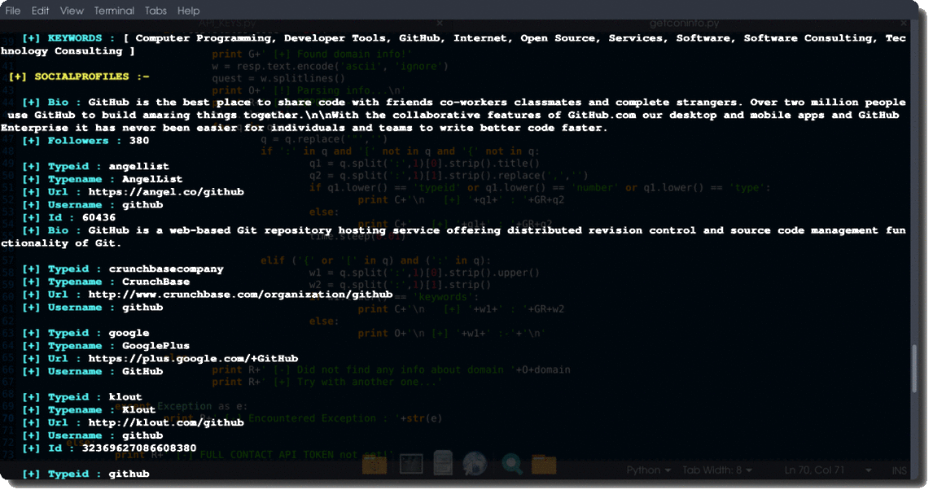Click the Typeid value google

[129, 333]
